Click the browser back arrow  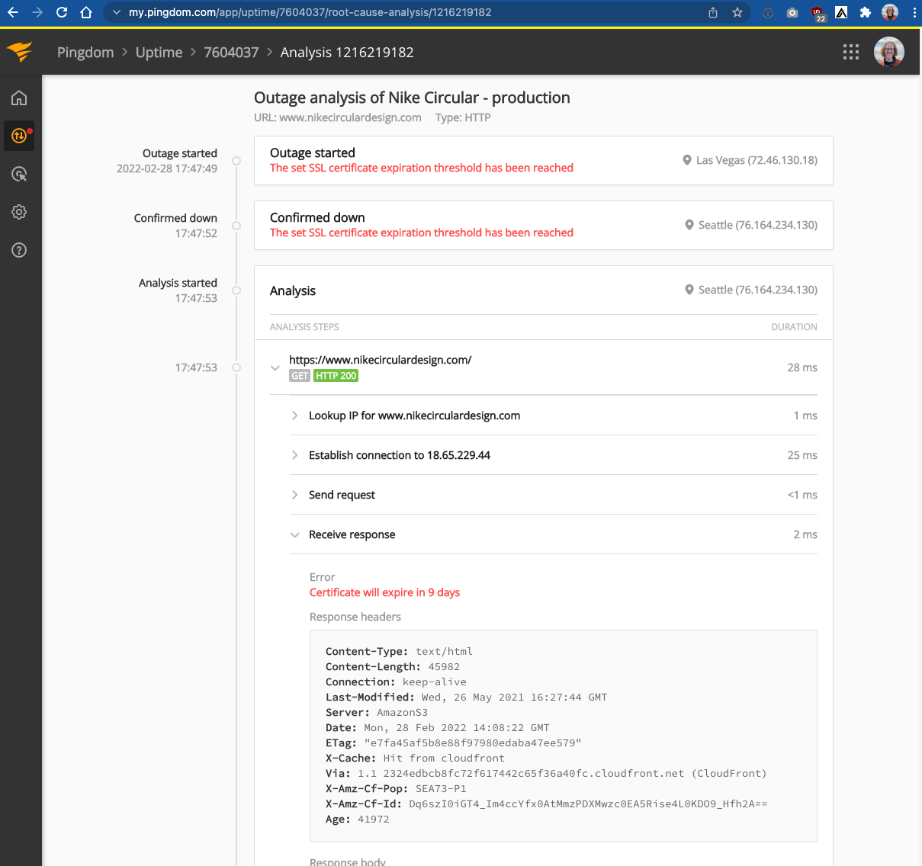click(13, 12)
